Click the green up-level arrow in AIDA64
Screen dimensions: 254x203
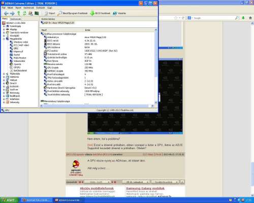coord(19,13)
